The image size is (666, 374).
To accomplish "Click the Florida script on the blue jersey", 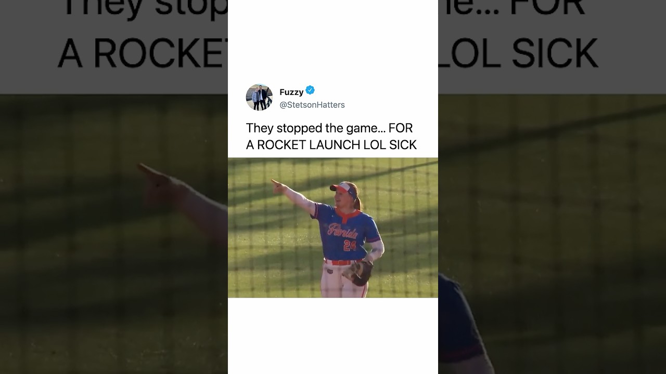I will [342, 231].
